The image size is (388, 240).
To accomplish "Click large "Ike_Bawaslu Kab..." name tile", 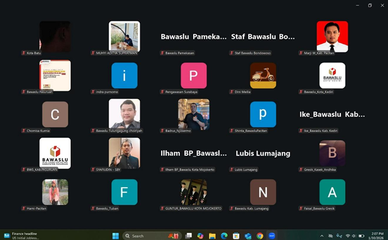I will click(332, 114).
